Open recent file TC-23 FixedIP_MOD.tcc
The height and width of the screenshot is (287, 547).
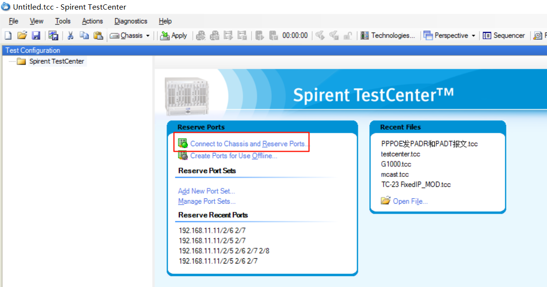click(416, 184)
